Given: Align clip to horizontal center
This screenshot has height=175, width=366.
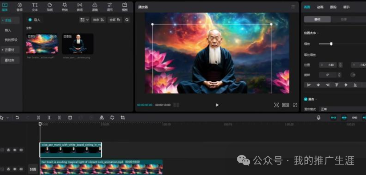Looking at the screenshot, I should (318, 85).
